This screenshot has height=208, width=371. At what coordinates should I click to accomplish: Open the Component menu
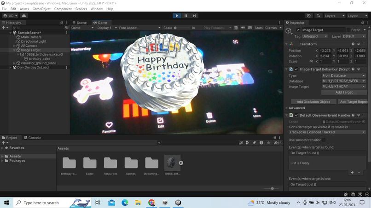pyautogui.click(x=63, y=9)
